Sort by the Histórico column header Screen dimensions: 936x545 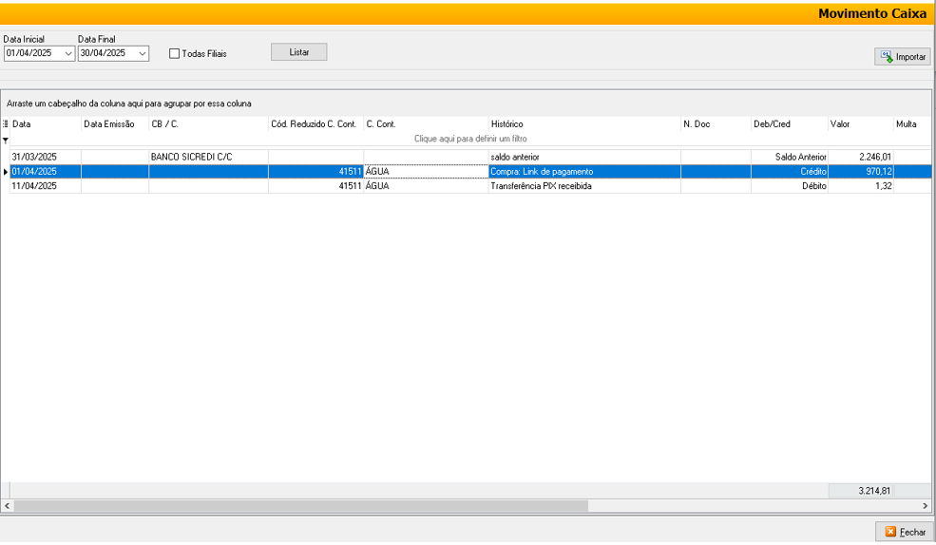[x=584, y=124]
